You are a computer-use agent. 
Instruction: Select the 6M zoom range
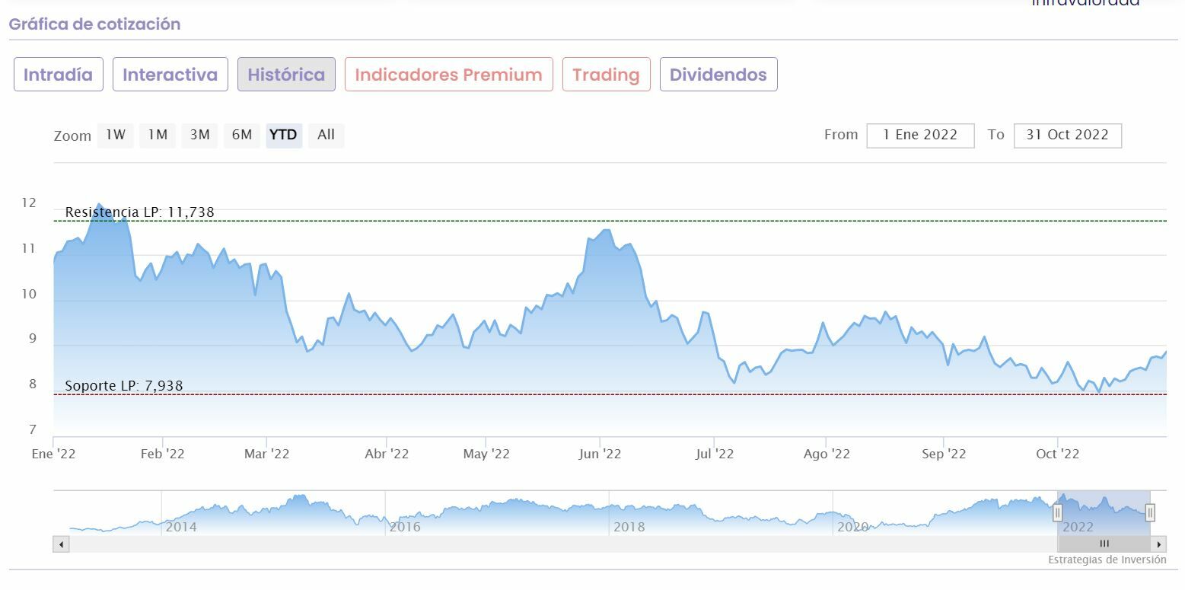(x=242, y=136)
